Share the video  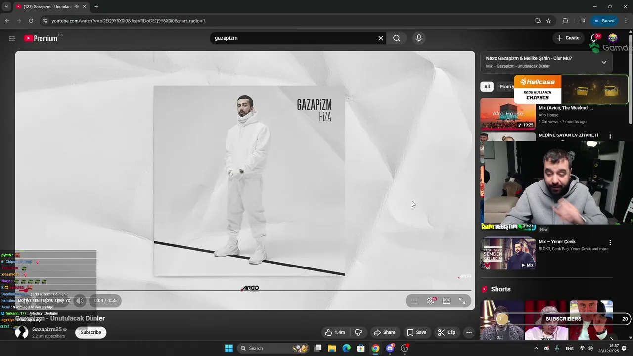(x=384, y=333)
